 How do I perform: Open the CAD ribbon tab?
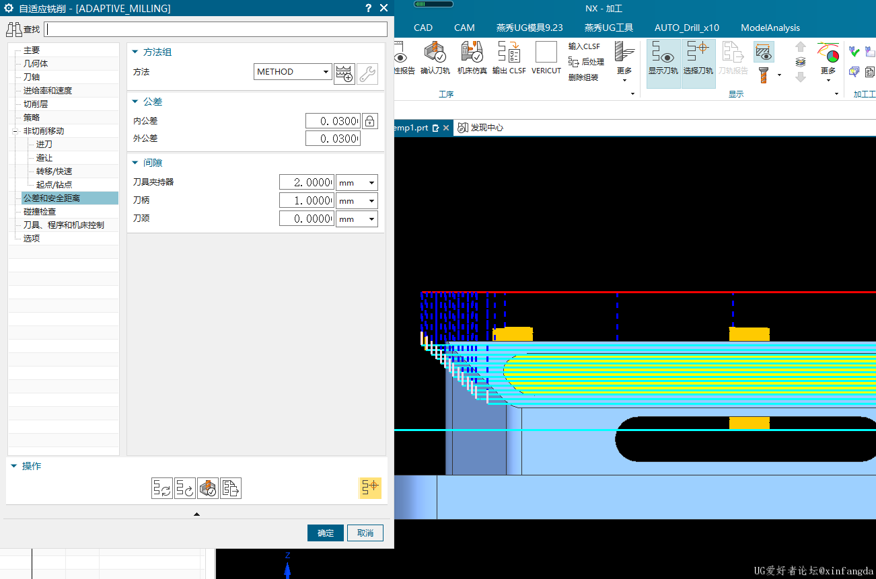point(423,28)
